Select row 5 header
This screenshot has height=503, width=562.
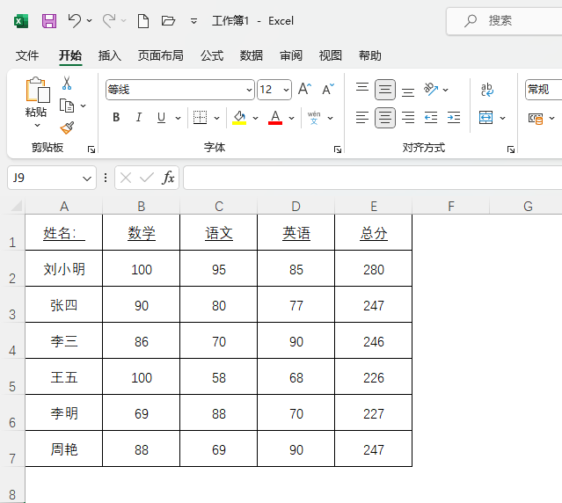pyautogui.click(x=12, y=376)
